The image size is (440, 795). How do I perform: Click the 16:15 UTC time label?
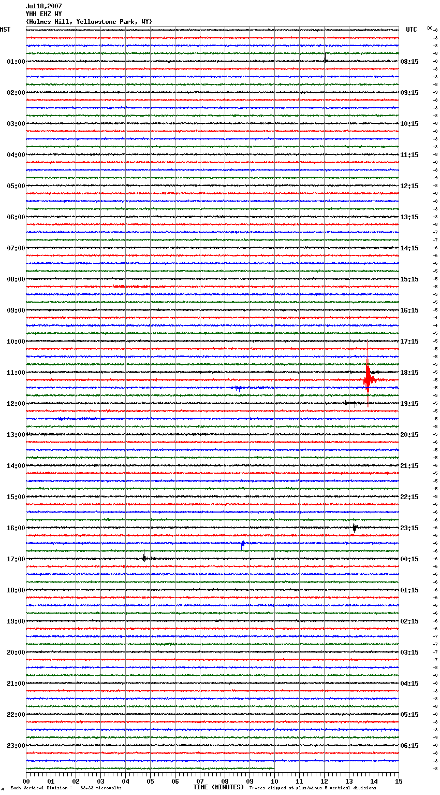[409, 310]
